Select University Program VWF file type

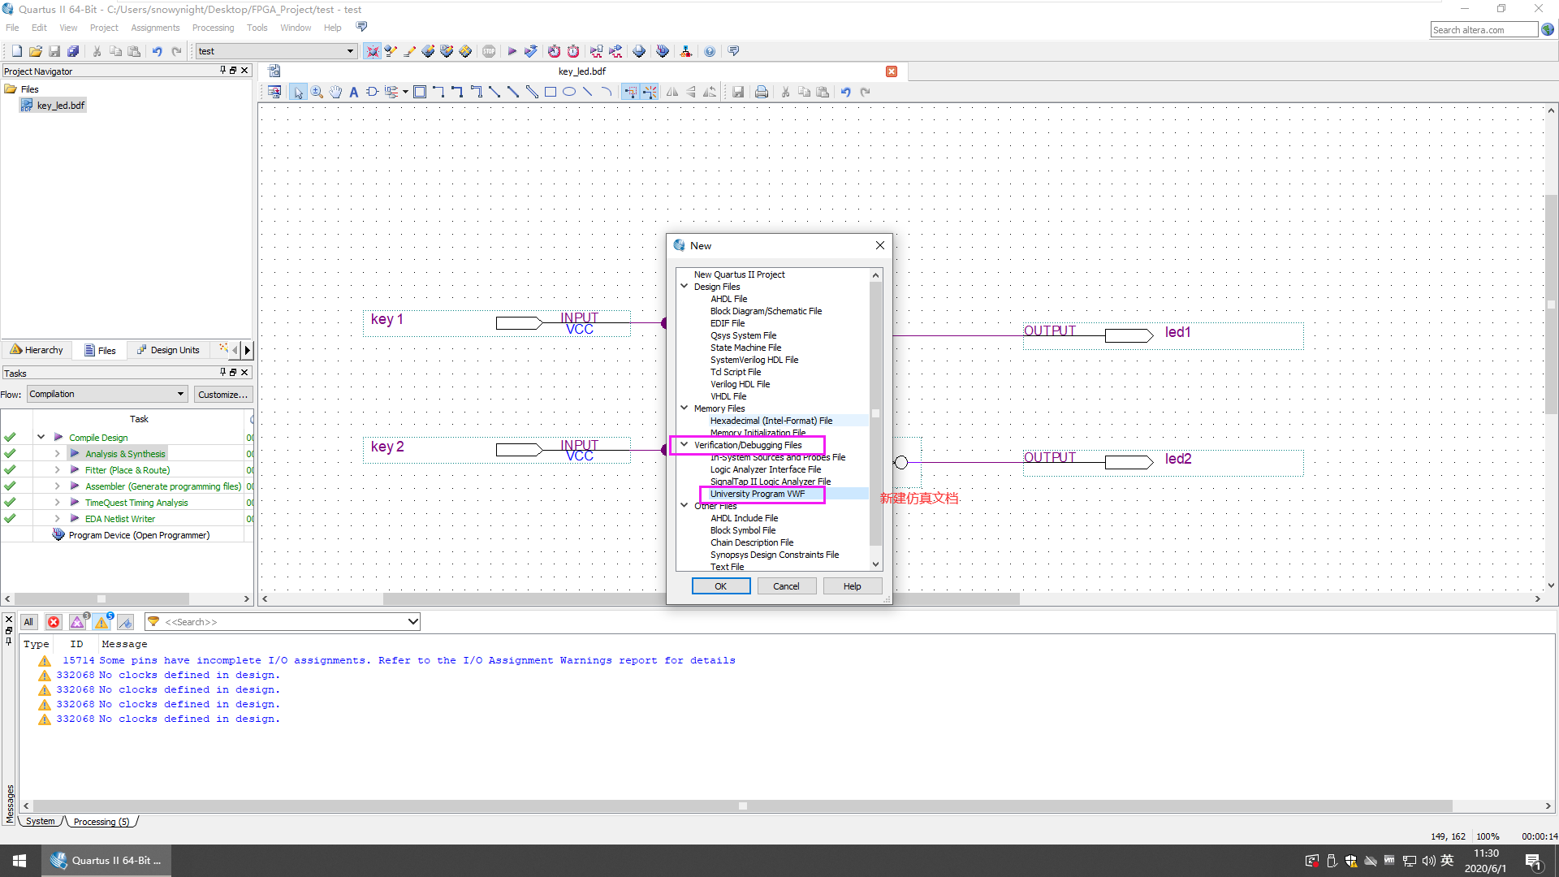point(758,494)
